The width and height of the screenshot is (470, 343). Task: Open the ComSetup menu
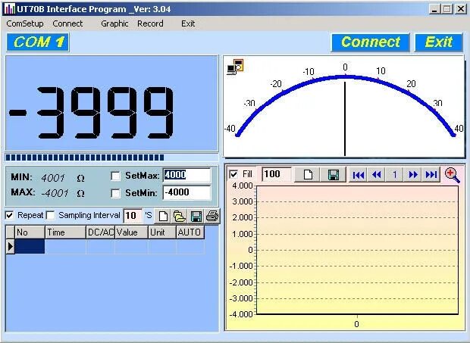click(x=25, y=23)
